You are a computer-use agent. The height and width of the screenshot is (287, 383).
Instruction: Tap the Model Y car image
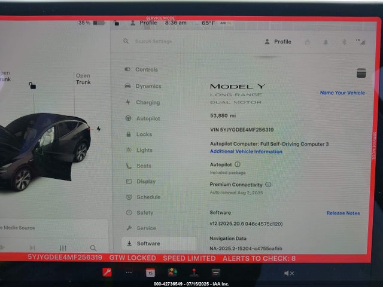pyautogui.click(x=45, y=151)
